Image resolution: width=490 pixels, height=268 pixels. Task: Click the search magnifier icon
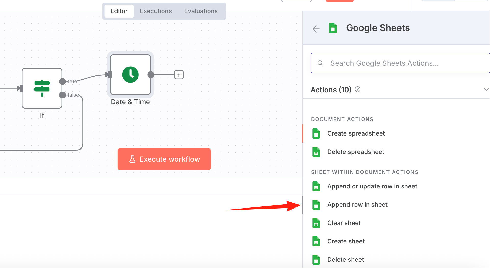click(320, 63)
